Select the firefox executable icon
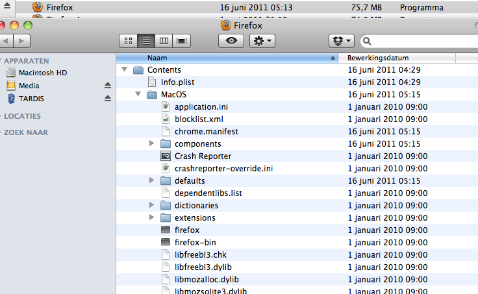 point(166,230)
